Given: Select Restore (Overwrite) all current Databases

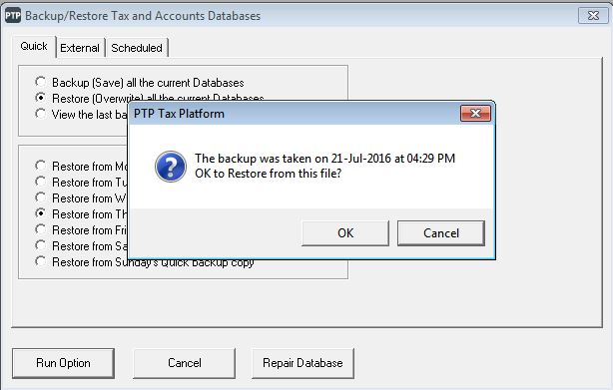Looking at the screenshot, I should click(40, 98).
